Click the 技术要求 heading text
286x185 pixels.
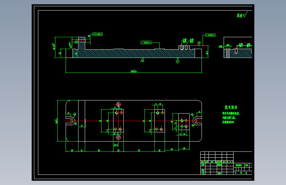tap(231, 107)
